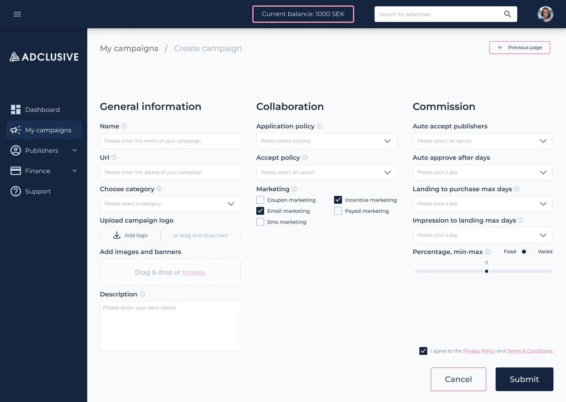
Task: Click info icon for Landing to purchase
Action: 517,189
